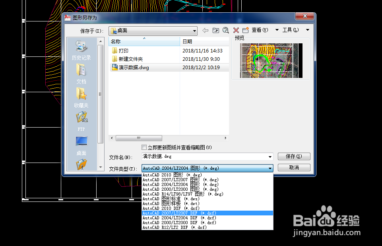Image resolution: width=382 pixels, height=246 pixels.
Task: Close the 图形另存为 dialog
Action: pyautogui.click(x=305, y=16)
